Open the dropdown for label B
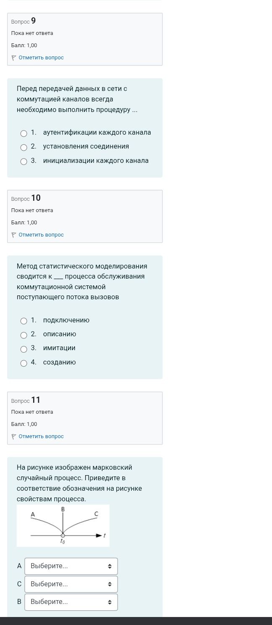Screen dimensions: 272x625 (x=71, y=602)
